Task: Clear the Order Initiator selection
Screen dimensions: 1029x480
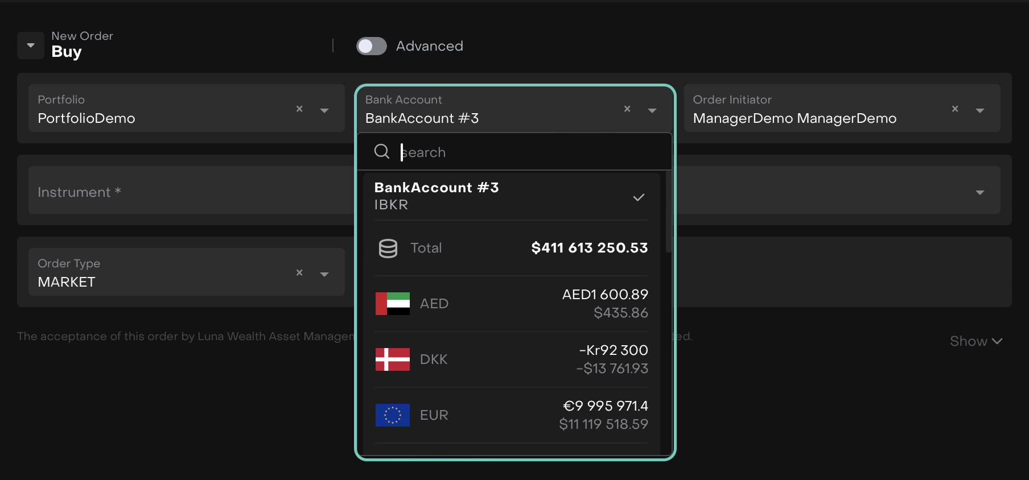Action: [x=955, y=109]
